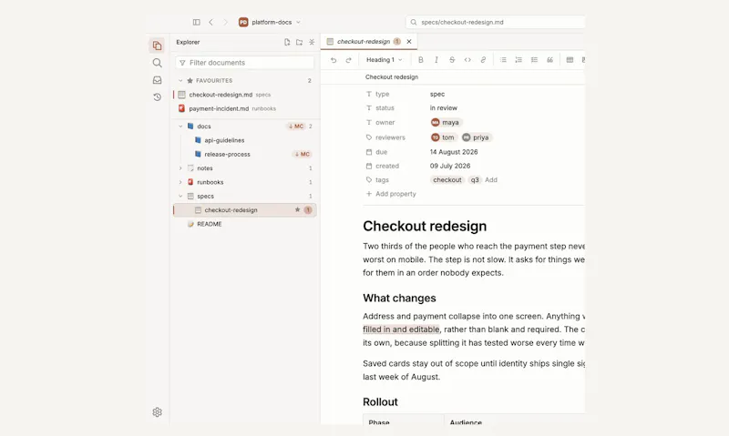The width and height of the screenshot is (729, 436).
Task: Click the checkout tag chip
Action: [447, 179]
